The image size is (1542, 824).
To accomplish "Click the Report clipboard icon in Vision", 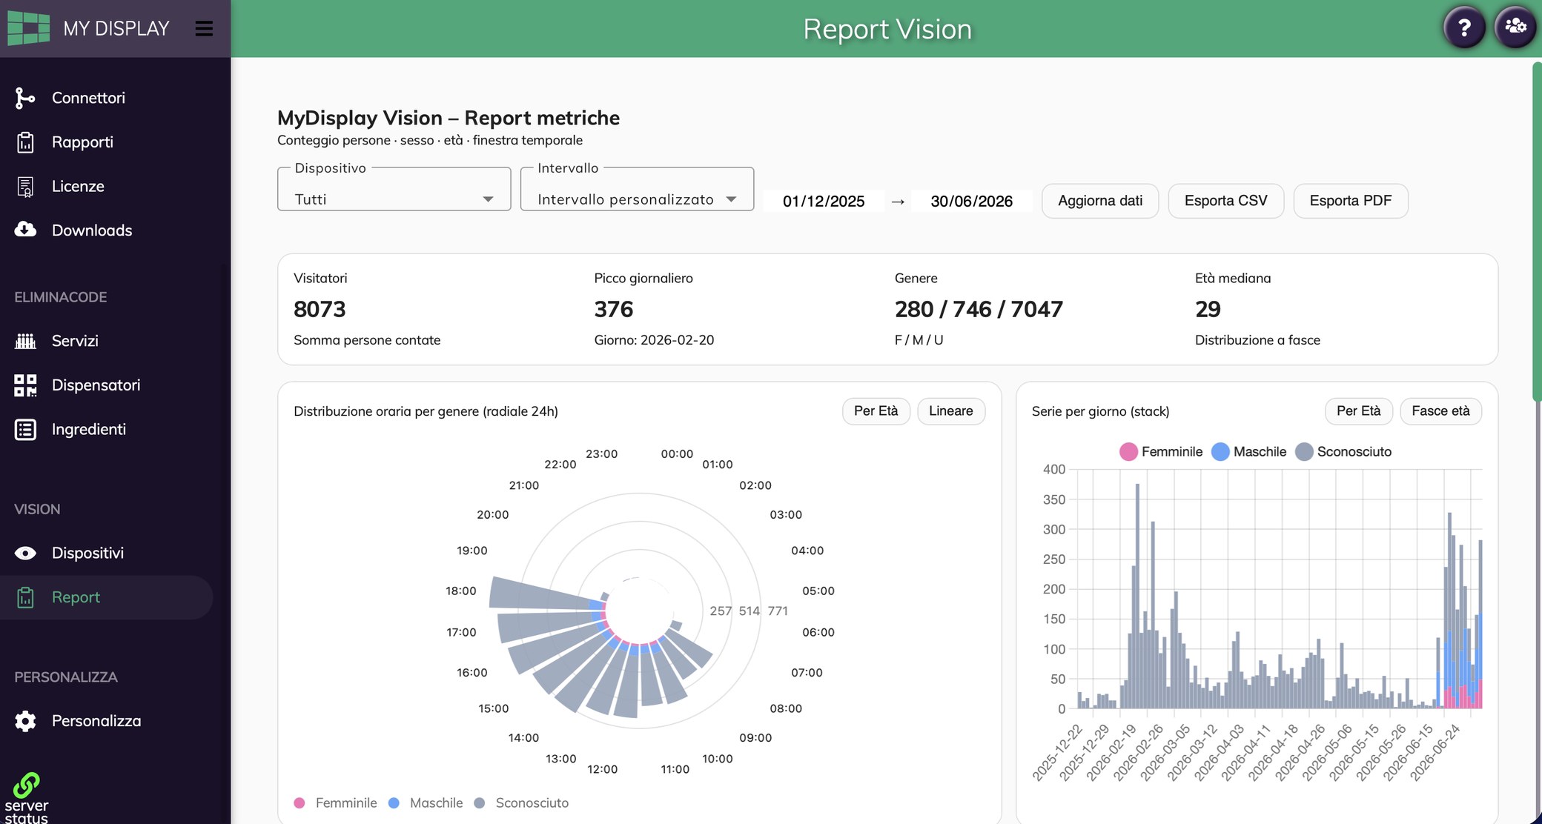I will 25,597.
